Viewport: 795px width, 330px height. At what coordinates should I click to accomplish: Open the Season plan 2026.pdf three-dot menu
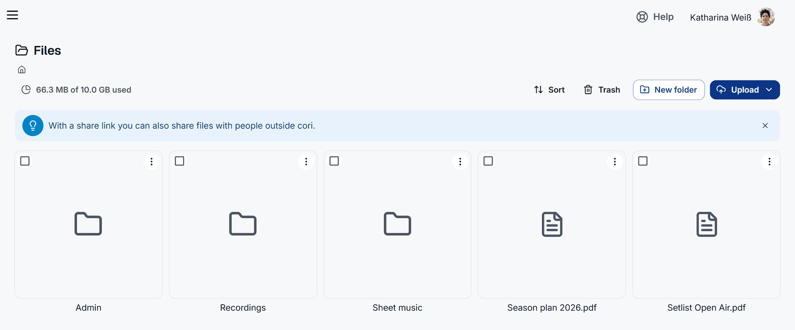[615, 162]
